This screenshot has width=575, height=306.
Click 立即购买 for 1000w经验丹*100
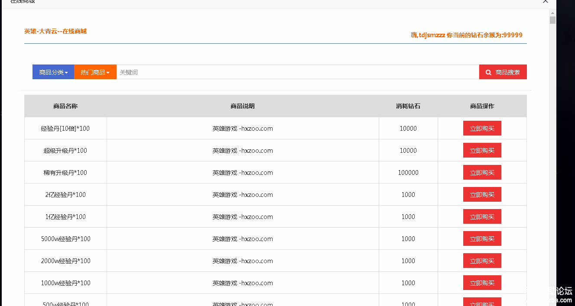point(482,283)
